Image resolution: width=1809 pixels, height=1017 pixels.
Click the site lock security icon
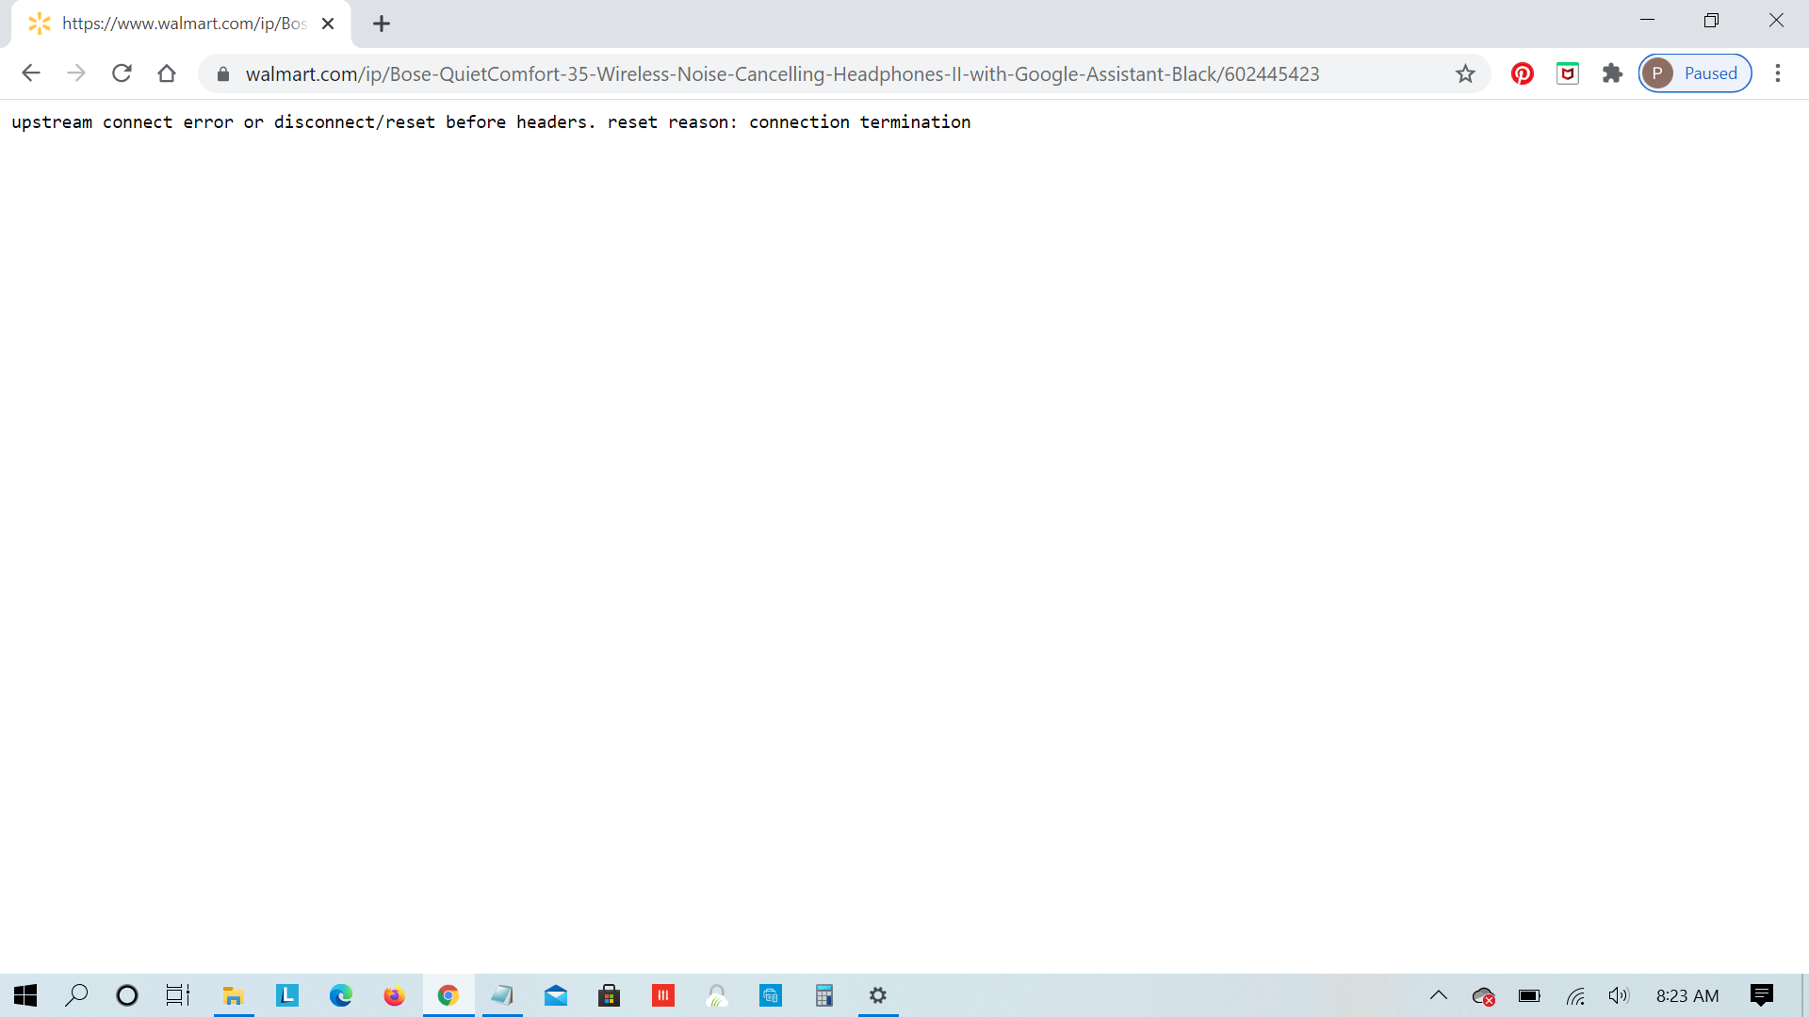(223, 74)
